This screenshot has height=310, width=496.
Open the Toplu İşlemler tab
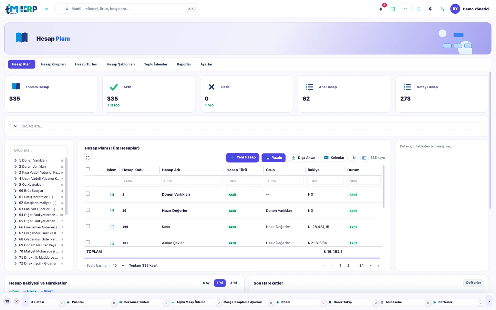[x=156, y=64]
